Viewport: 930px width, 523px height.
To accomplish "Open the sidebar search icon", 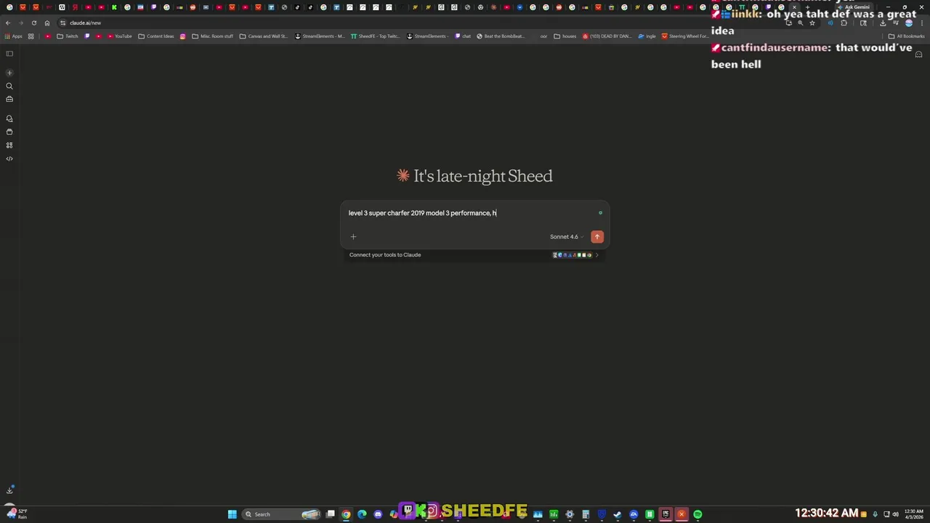I will 9,86.
